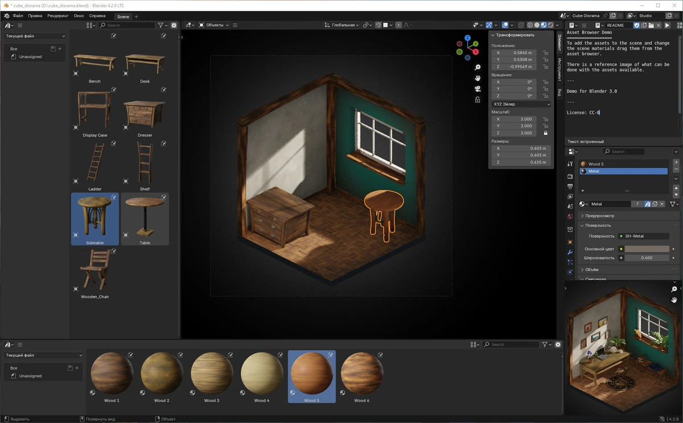The image size is (683, 423).
Task: Add a material slot with plus button
Action: pos(676,162)
